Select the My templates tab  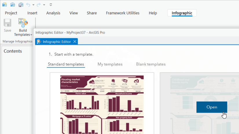pos(110,64)
